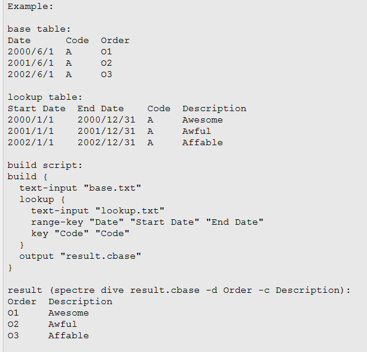The height and width of the screenshot is (352, 367).
Task: Click the range-key line in the script
Action: (x=147, y=222)
